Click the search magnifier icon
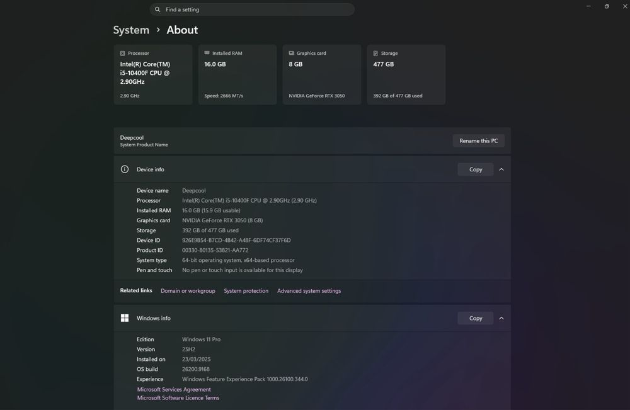630x410 pixels. 157,9
